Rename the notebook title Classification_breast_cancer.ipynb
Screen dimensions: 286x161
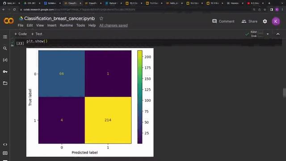[x=59, y=18]
